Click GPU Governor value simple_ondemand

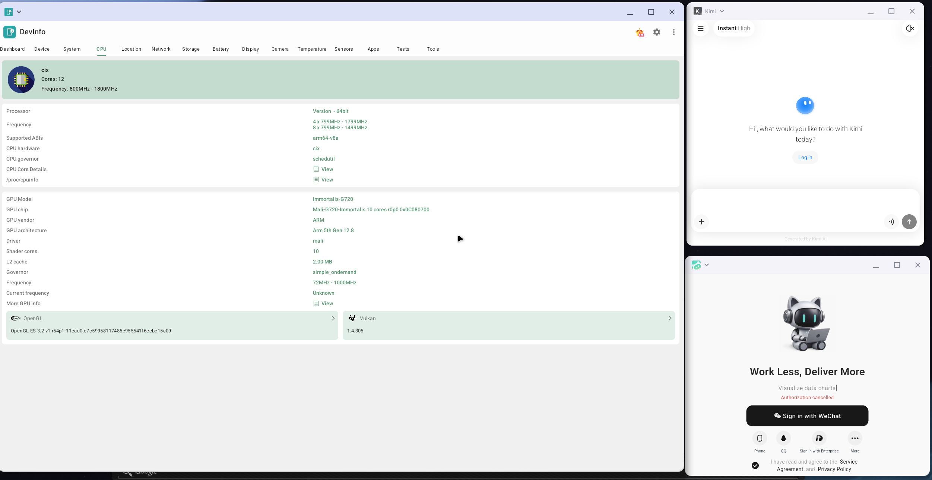coord(335,272)
